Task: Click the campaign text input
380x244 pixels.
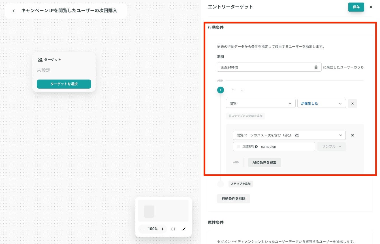Action: [286, 147]
